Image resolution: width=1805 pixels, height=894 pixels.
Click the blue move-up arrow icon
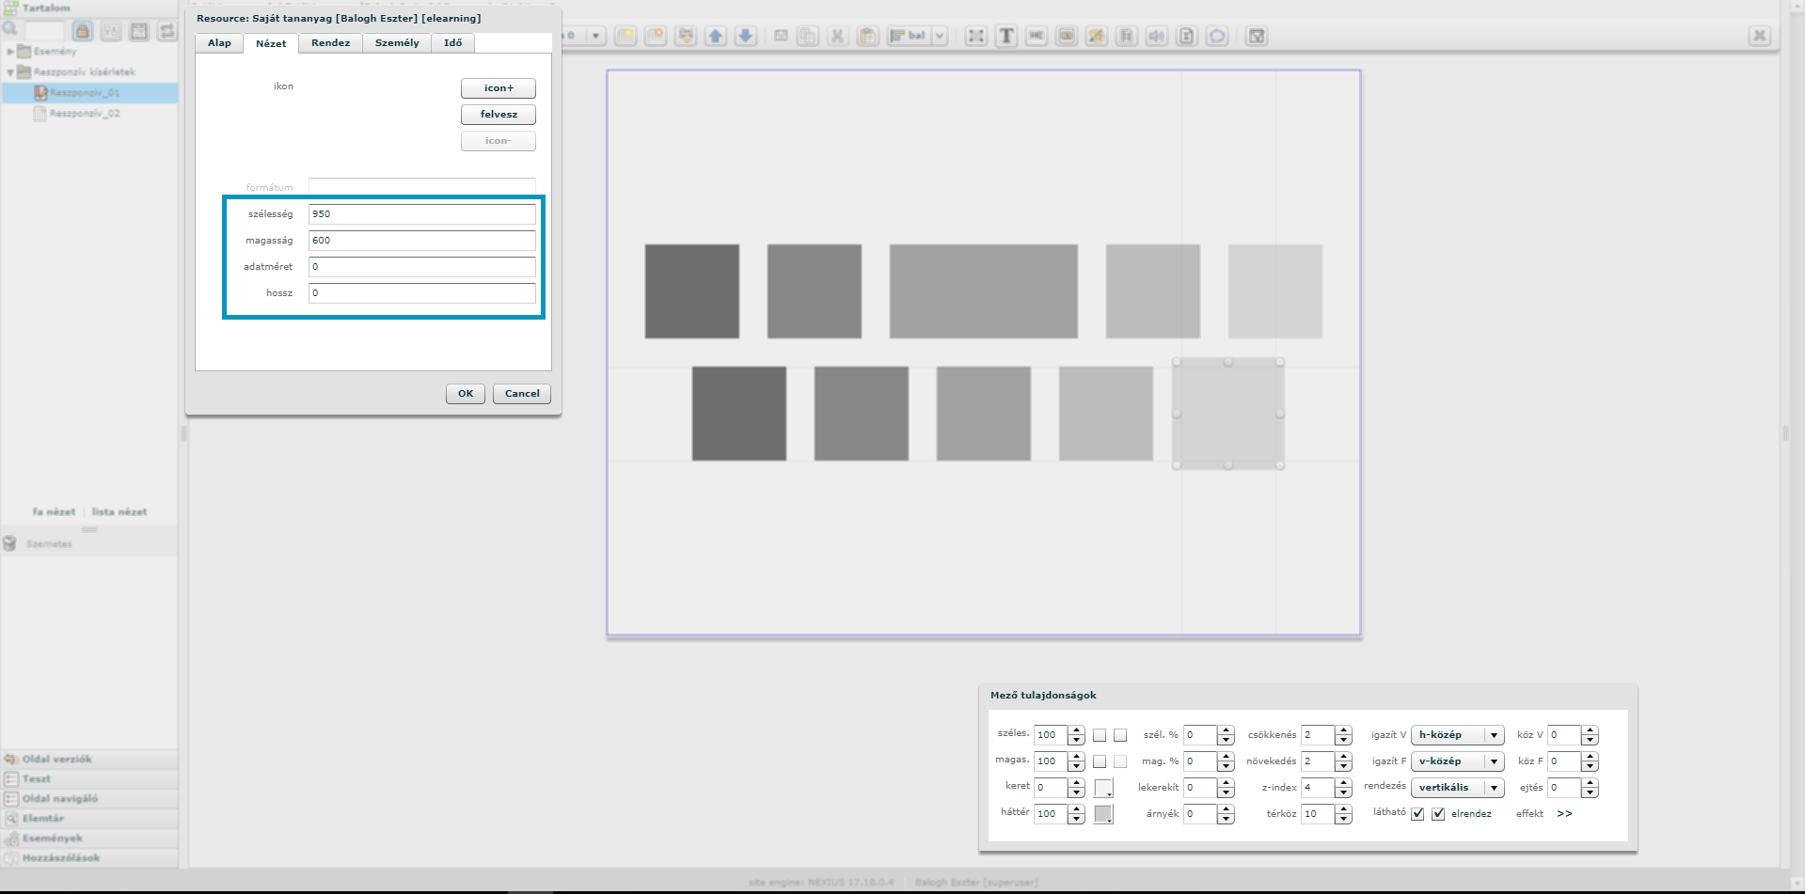(x=716, y=36)
